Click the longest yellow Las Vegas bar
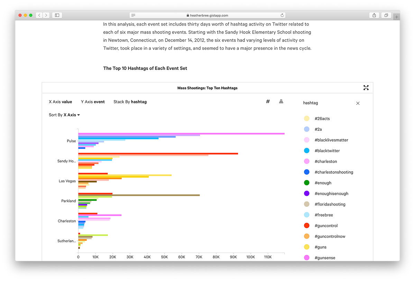The width and height of the screenshot is (415, 281). point(125,175)
